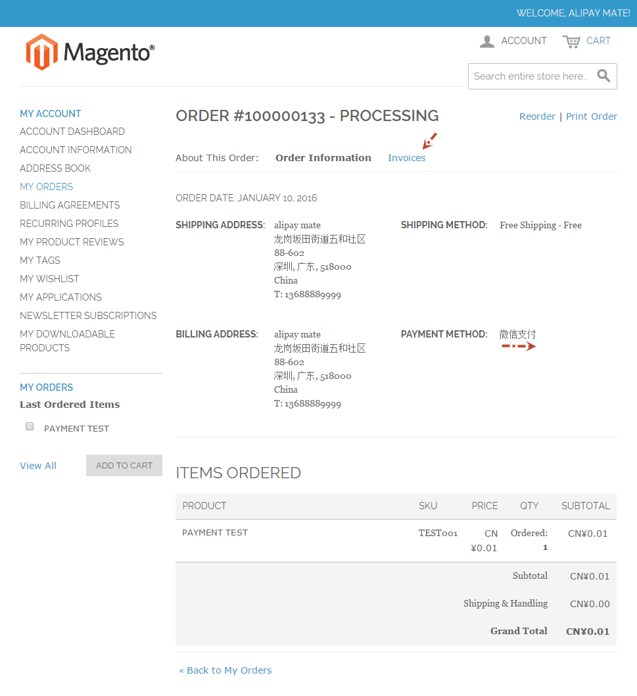The height and width of the screenshot is (696, 637).
Task: Click the order date text
Action: coord(247,198)
